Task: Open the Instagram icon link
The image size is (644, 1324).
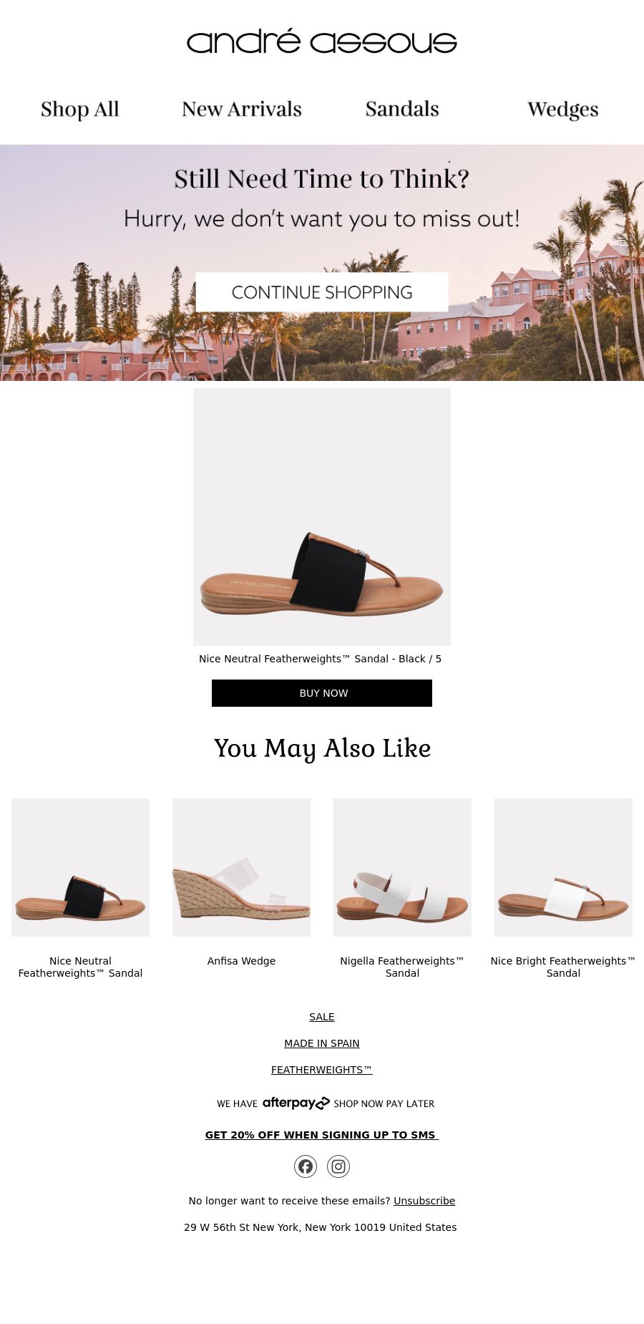Action: coord(338,1166)
